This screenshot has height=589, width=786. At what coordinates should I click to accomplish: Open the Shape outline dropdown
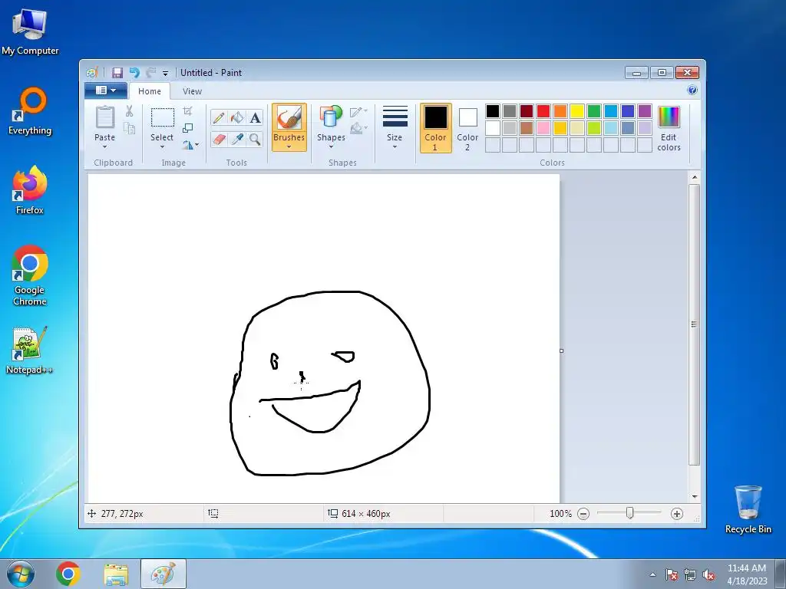click(x=358, y=112)
